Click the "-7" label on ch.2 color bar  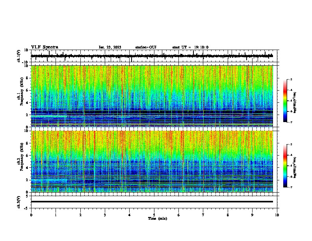click(x=290, y=187)
